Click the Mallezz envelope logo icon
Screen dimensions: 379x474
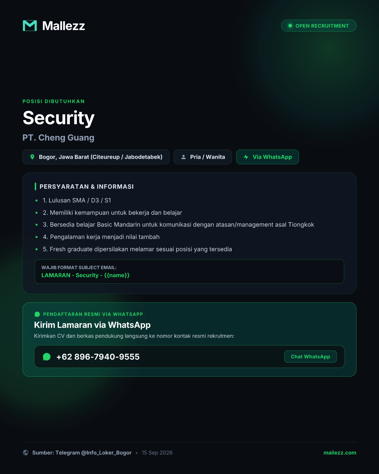pyautogui.click(x=30, y=26)
